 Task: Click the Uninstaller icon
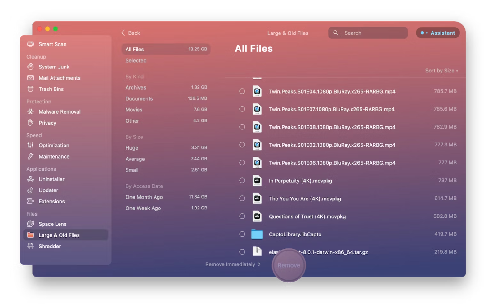[x=30, y=179]
